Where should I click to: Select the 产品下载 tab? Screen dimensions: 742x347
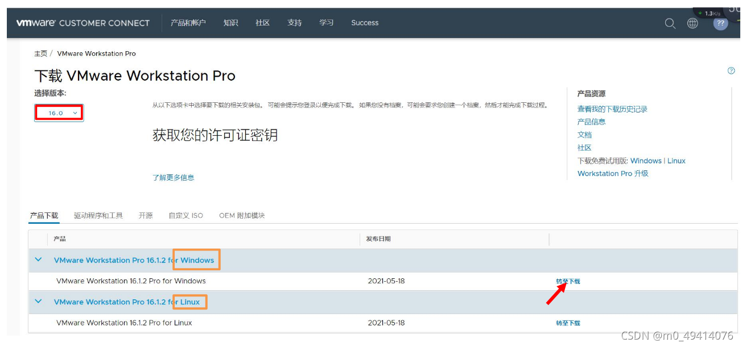click(x=44, y=216)
